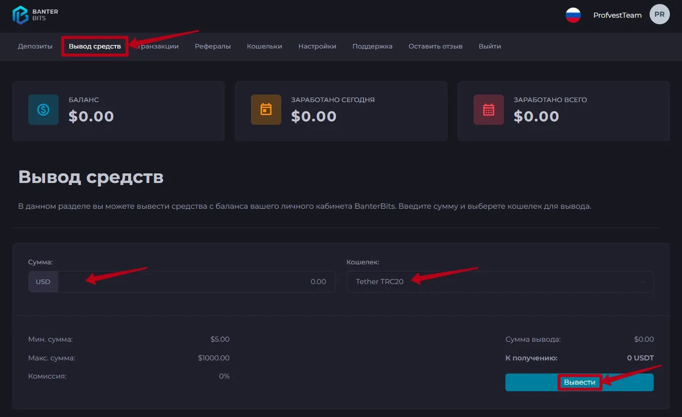Click the БАЛАНС $0.00 amount

point(92,117)
